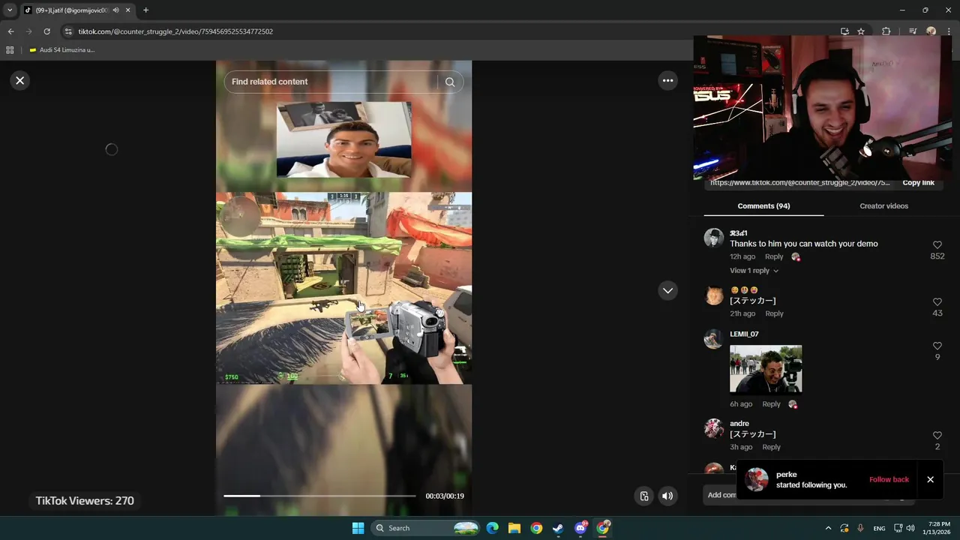Mute the tab via its speaker icon
The height and width of the screenshot is (540, 960).
pyautogui.click(x=116, y=10)
